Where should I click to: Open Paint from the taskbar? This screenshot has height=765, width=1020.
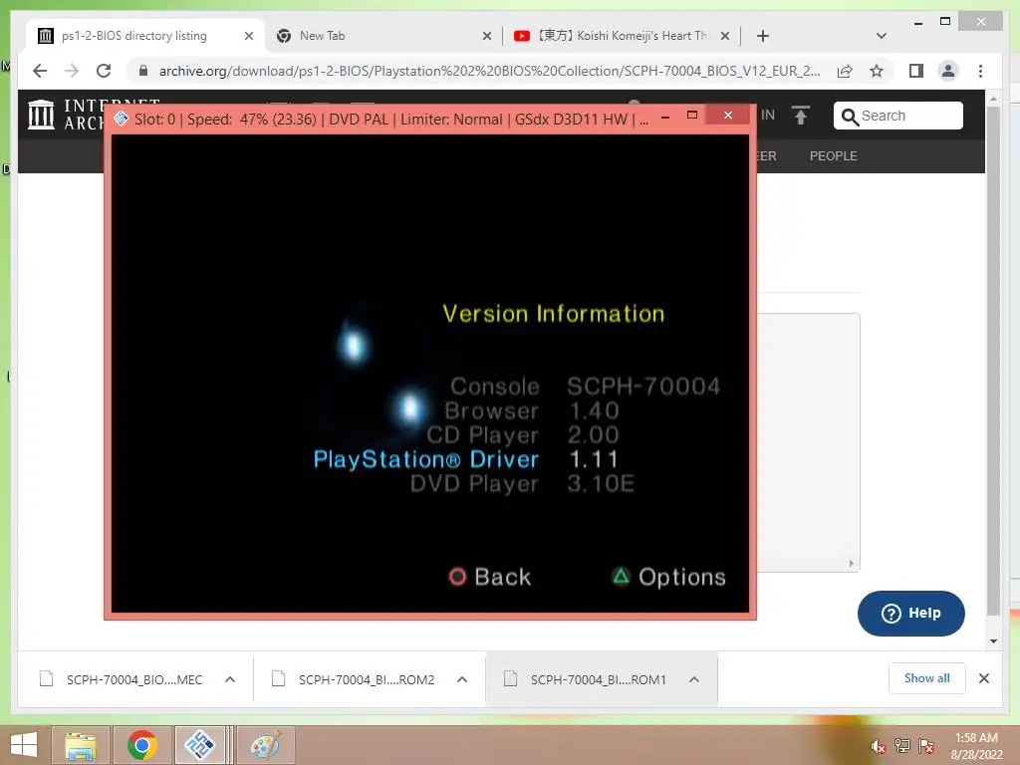pyautogui.click(x=265, y=745)
